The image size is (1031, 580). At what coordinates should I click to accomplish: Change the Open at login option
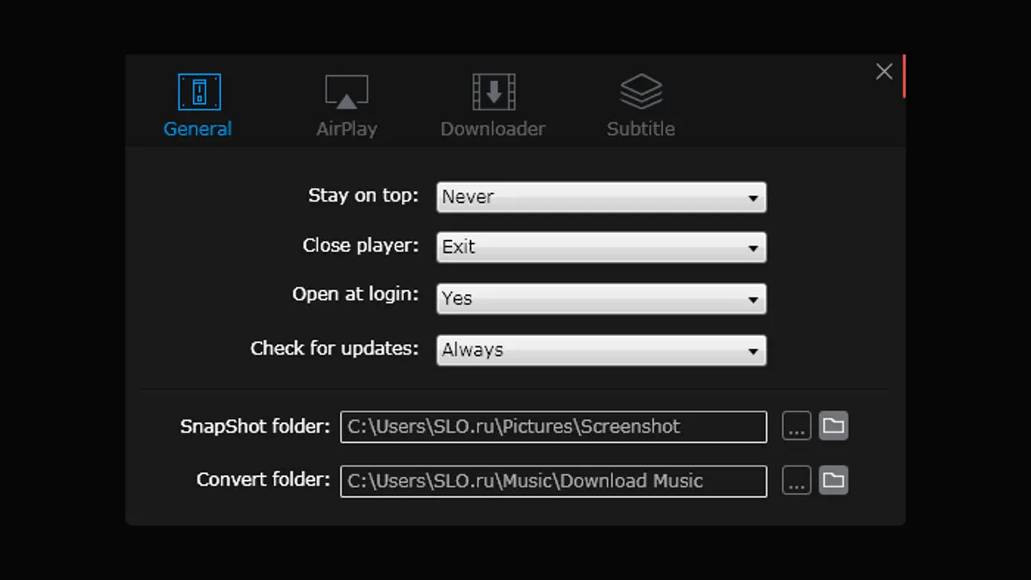[x=600, y=299]
